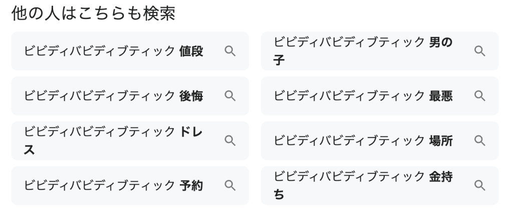The image size is (513, 224).
Task: Click bold 予約 keyword in suggestion chip
Action: pyautogui.click(x=191, y=185)
